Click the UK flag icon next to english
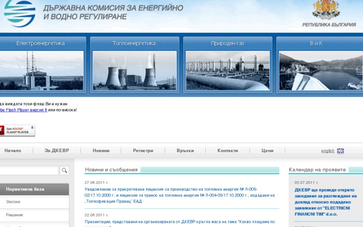This screenshot has width=363, height=227. [340, 151]
